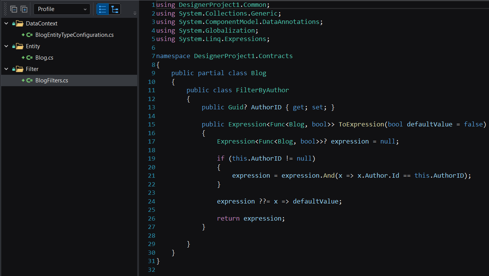The image size is (489, 276).
Task: Open the Blog.cs file
Action: pos(44,58)
